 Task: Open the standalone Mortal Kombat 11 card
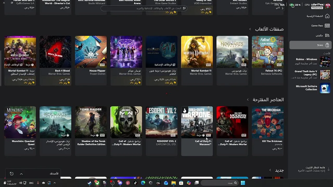click(197, 61)
